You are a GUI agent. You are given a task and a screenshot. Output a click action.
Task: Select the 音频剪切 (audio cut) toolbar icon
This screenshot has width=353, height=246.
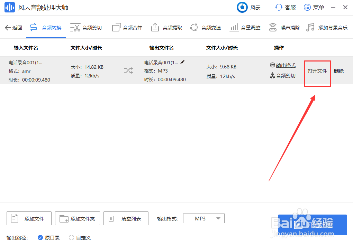(86, 27)
